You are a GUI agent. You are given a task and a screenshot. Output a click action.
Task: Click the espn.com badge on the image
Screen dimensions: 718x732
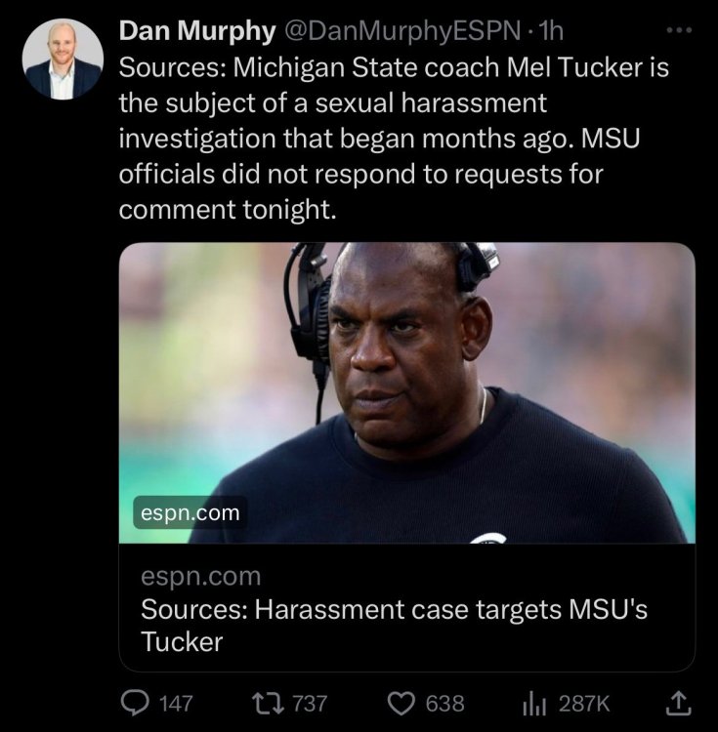click(190, 513)
